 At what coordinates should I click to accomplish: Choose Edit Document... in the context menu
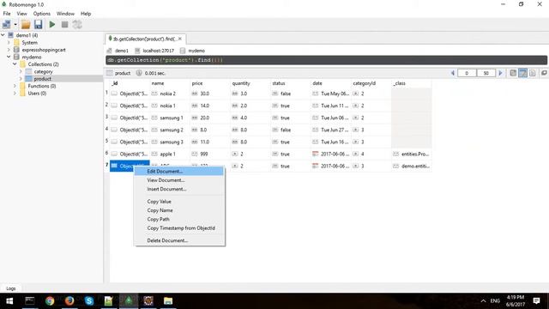tap(179, 172)
